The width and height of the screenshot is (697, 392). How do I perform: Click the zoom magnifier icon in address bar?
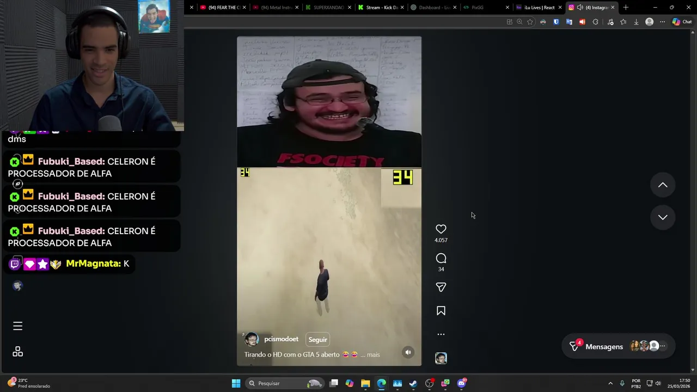coord(519,22)
